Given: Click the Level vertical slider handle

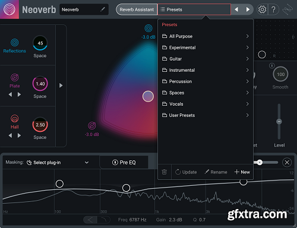Looking at the screenshot, I should click(279, 121).
